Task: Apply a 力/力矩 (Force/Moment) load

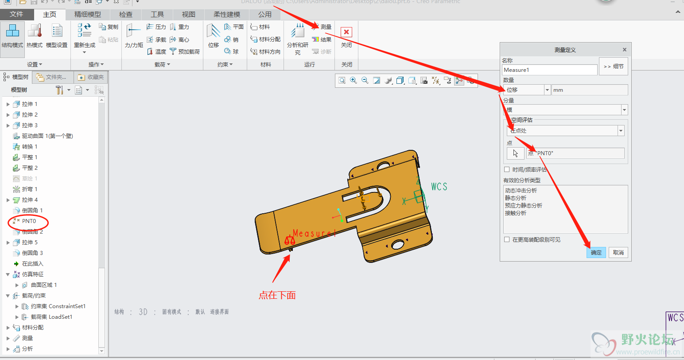Action: tap(134, 36)
